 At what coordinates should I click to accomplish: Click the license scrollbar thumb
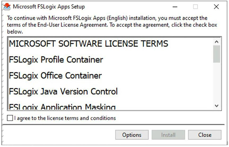pos(217,54)
